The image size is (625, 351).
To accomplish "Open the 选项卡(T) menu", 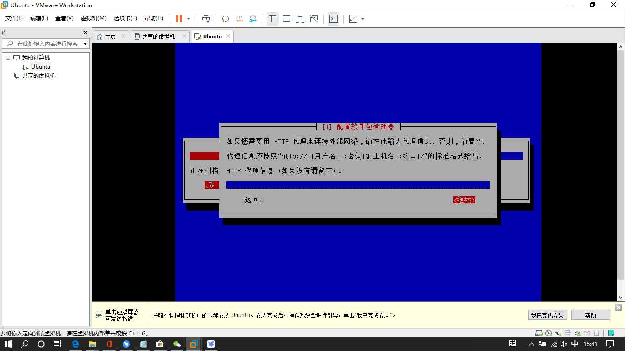I will pos(125,18).
